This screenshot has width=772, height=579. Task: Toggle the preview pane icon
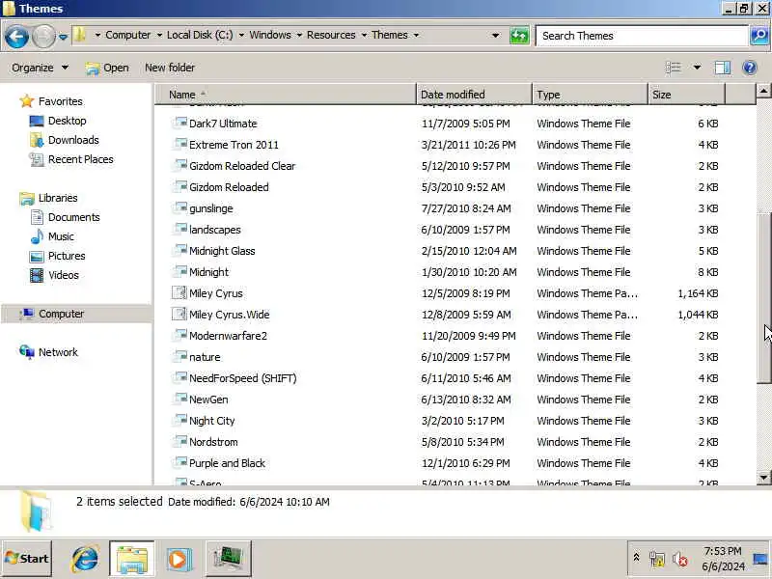pos(722,68)
